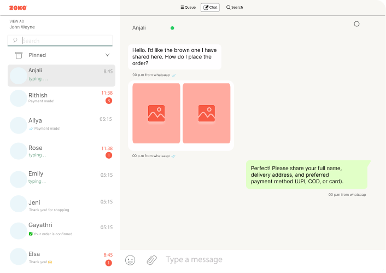This screenshot has height=273, width=386.
Task: Click the green checkmark in Gayathri's preview
Action: pos(31,234)
